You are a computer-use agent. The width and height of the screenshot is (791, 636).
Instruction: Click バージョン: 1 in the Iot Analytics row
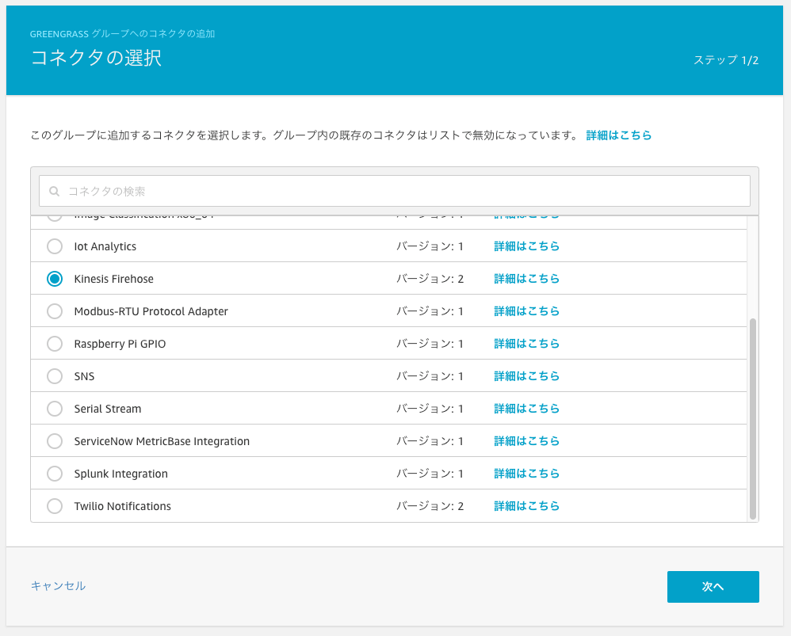coord(430,246)
